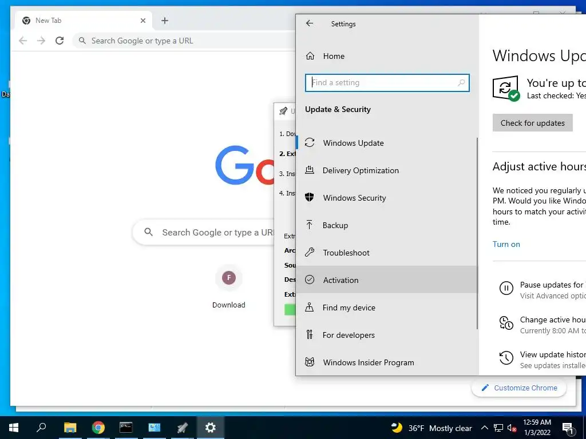Click Chrome's back navigation arrow

coord(23,41)
